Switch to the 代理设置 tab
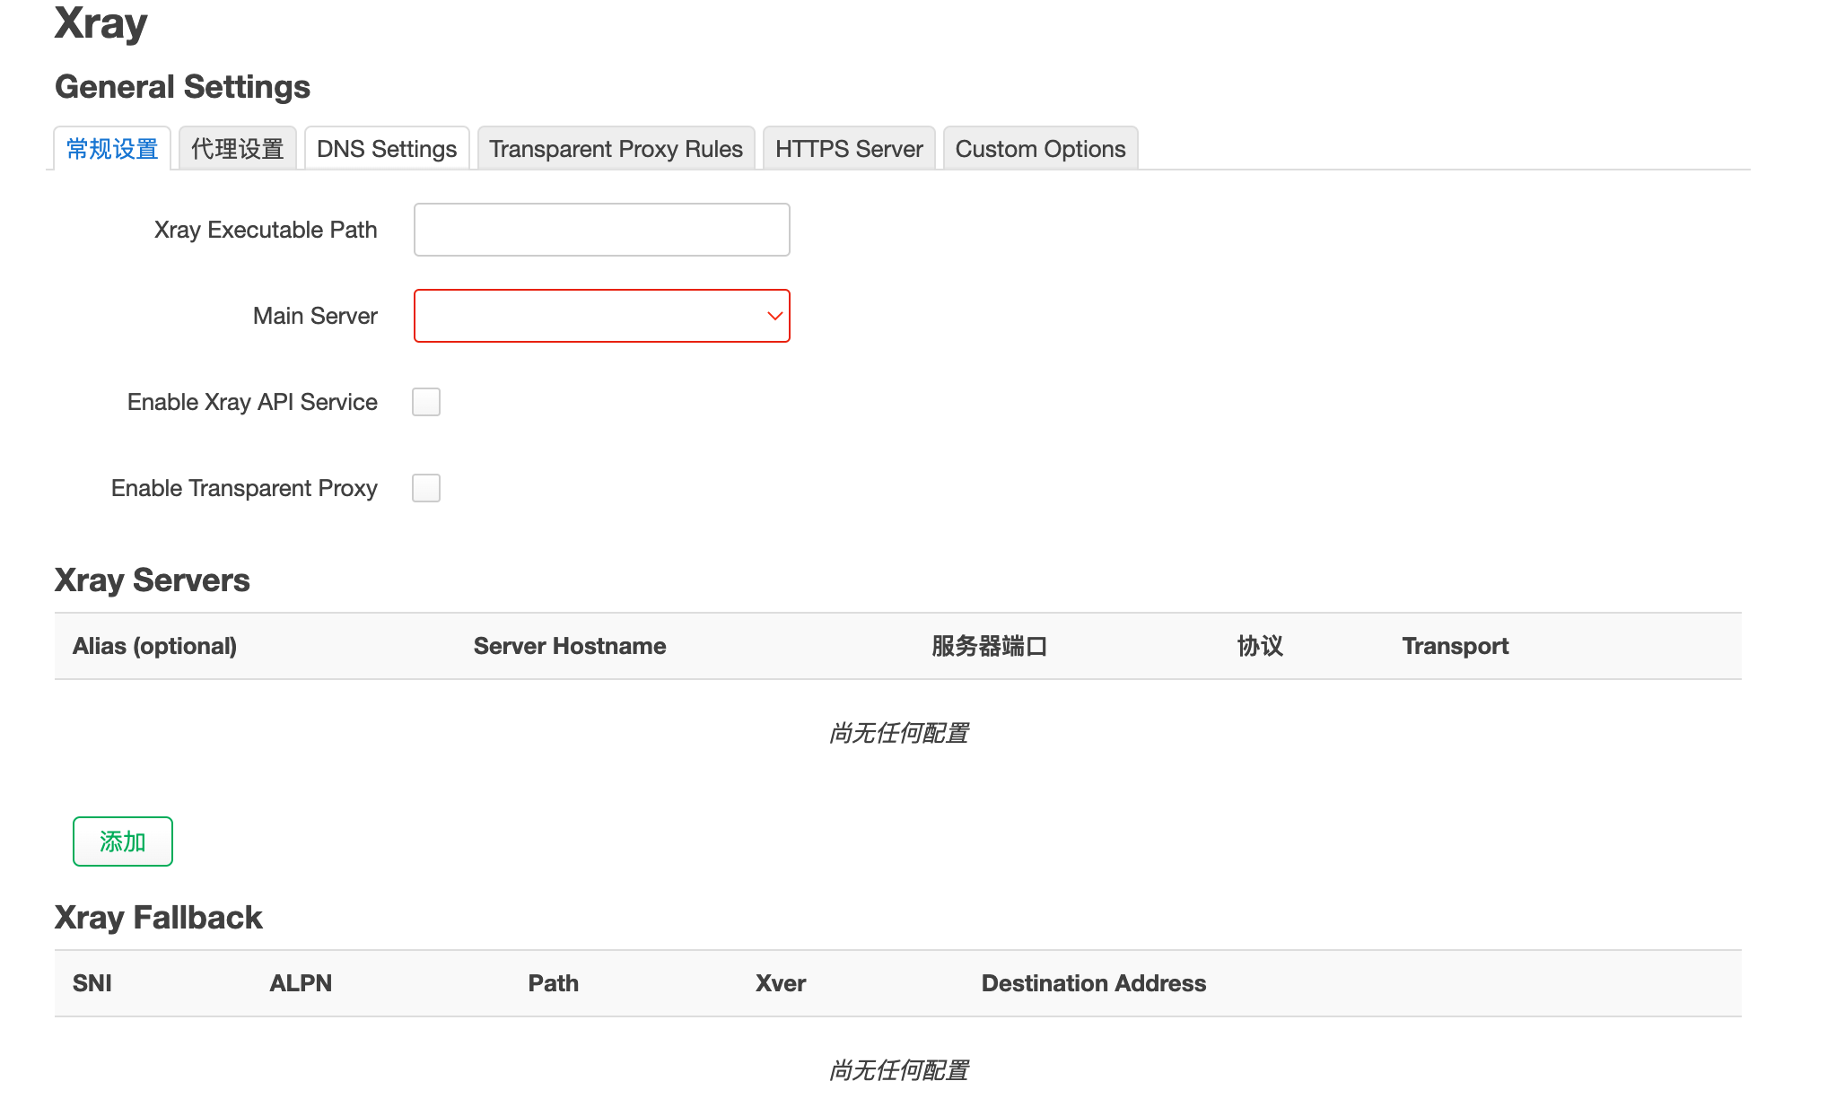The height and width of the screenshot is (1116, 1827). pyautogui.click(x=236, y=148)
